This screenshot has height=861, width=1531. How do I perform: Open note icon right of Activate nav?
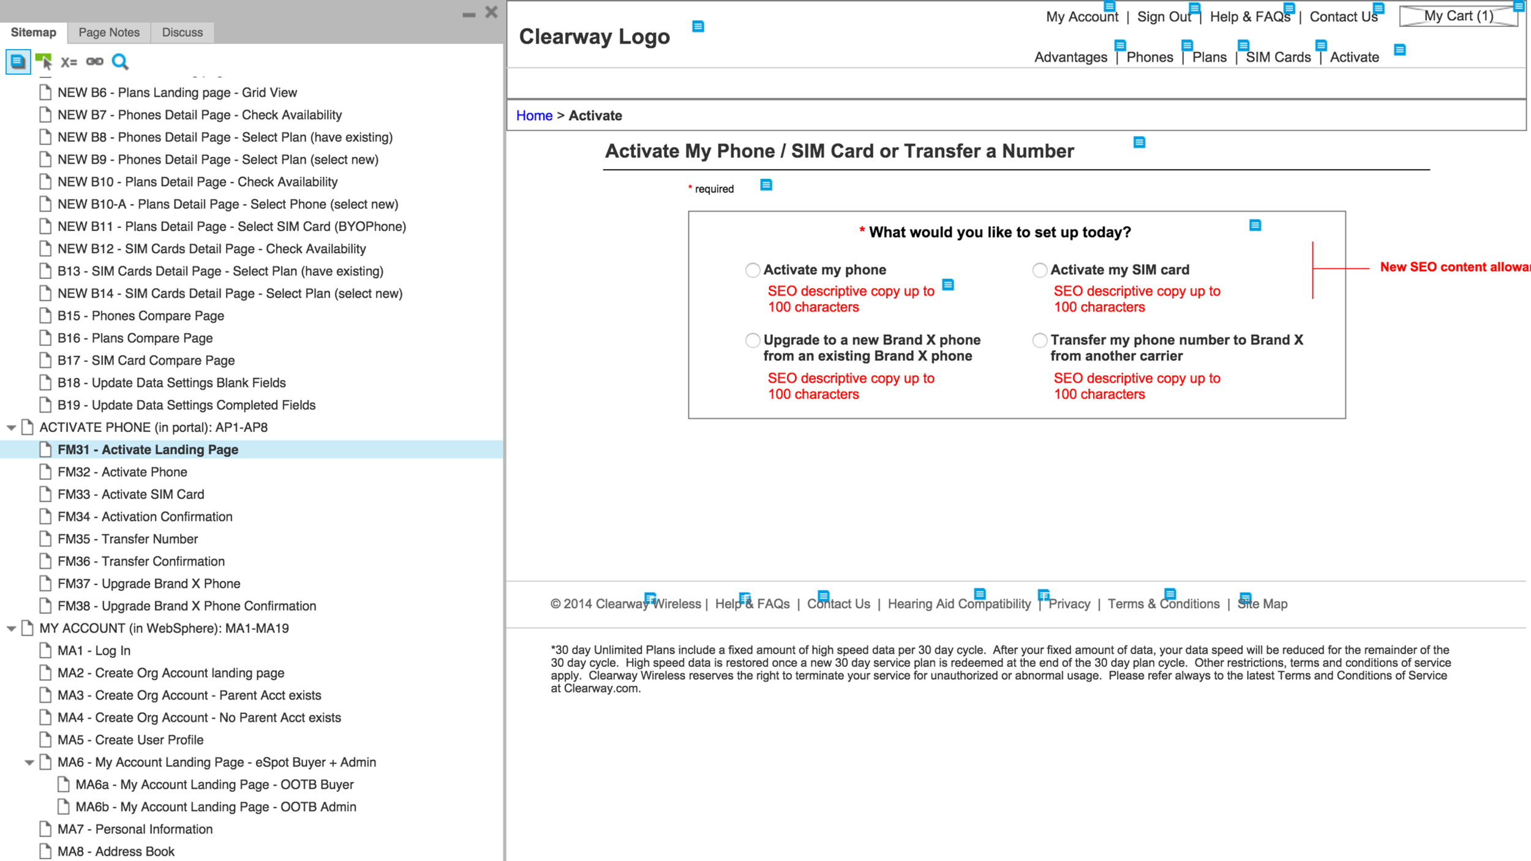[x=1400, y=50]
